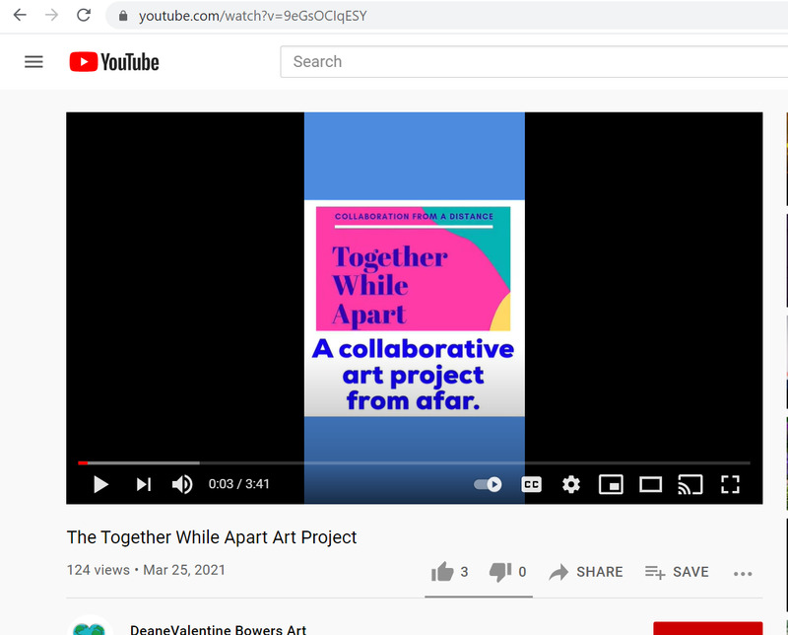The height and width of the screenshot is (635, 788).
Task: Reload the page in browser
Action: click(84, 16)
